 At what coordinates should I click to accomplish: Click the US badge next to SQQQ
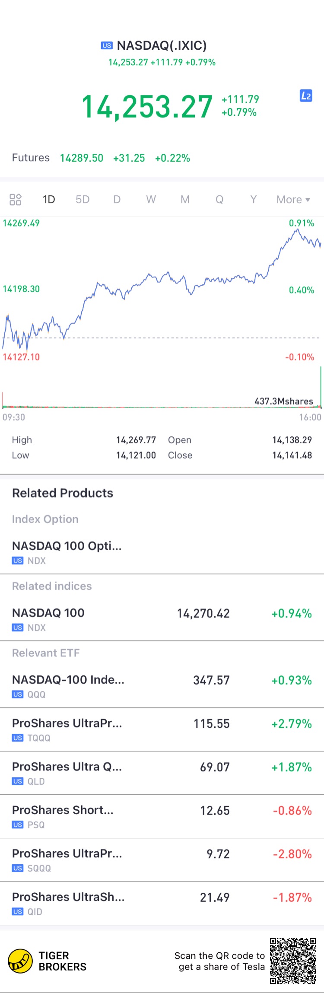(18, 868)
